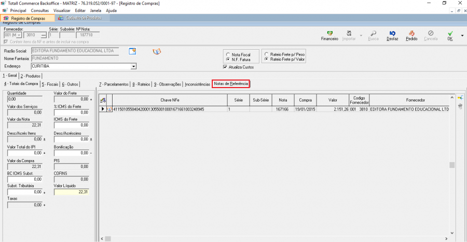Viewport: 467px width, 242px height.
Task: Open the Financeiro toolbar button
Action: (329, 35)
